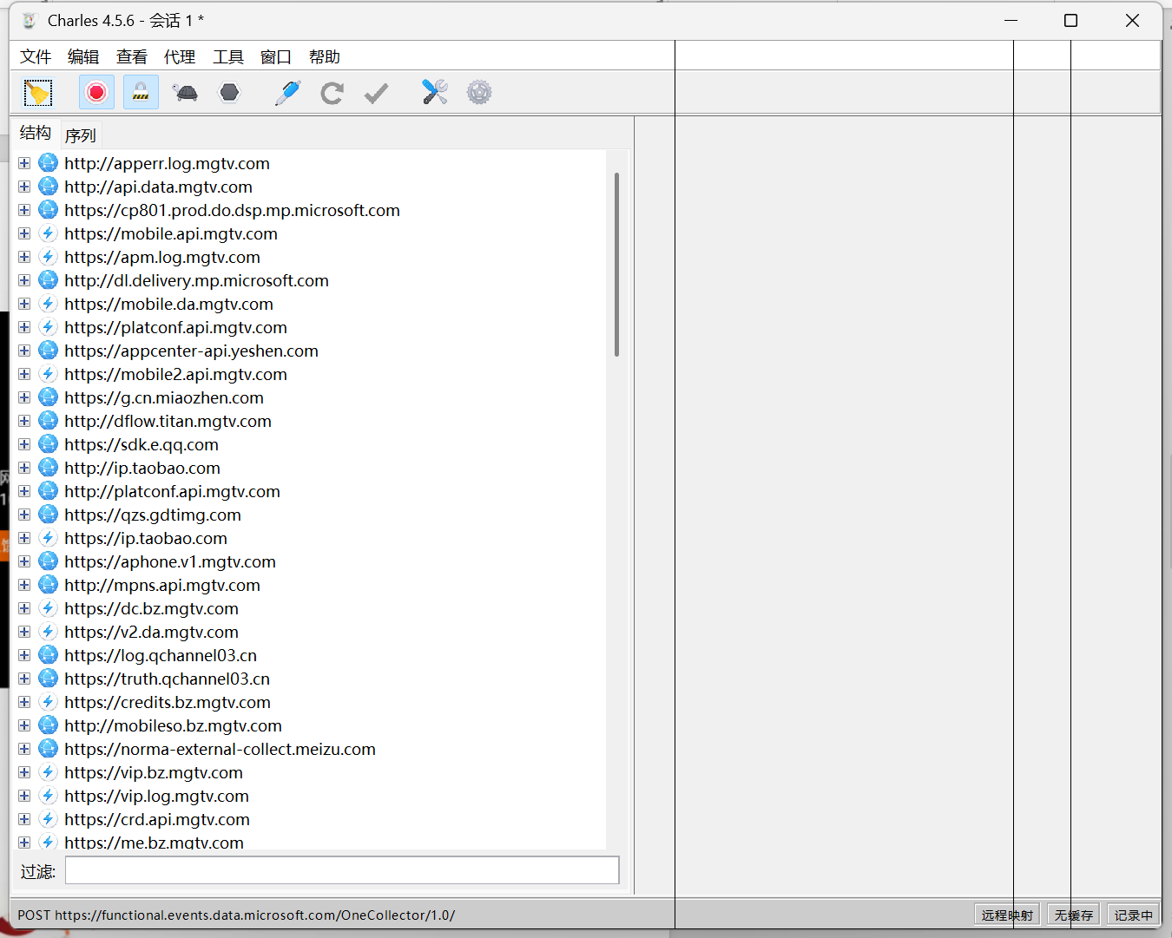Open Settings gear icon

click(x=479, y=92)
